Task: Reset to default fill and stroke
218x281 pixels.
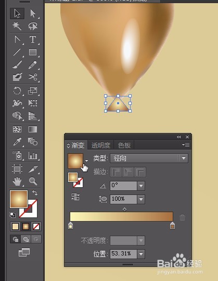Action: click(x=12, y=214)
